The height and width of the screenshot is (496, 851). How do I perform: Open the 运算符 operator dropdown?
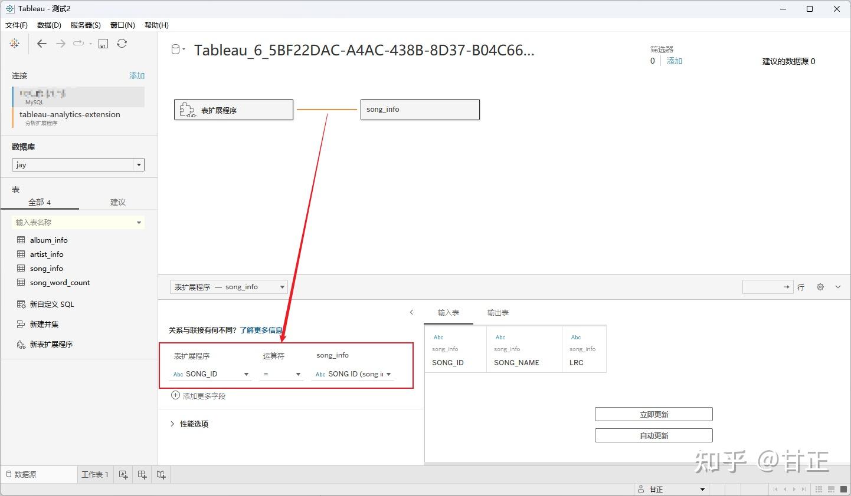tap(298, 374)
